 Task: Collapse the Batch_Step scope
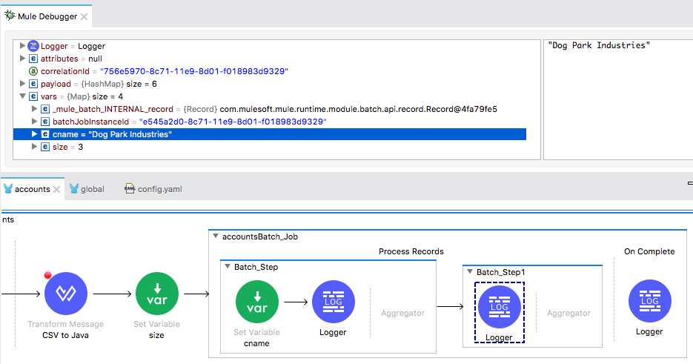[x=228, y=267]
